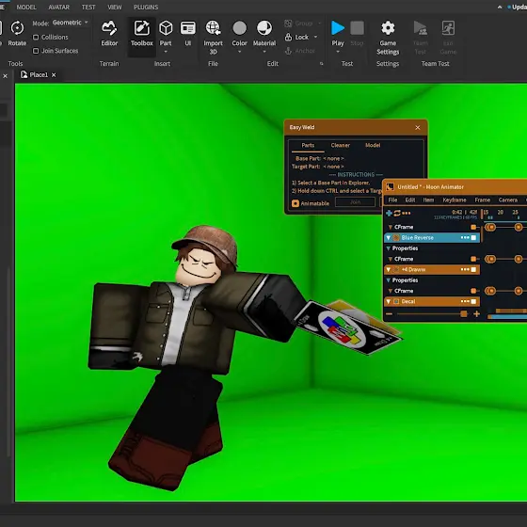Close the Easy Weld window
This screenshot has height=527, width=527.
(418, 127)
